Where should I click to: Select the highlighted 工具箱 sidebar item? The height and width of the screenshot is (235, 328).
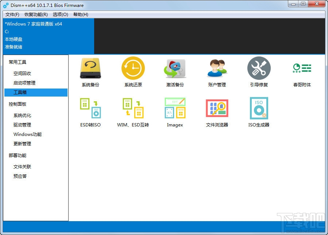point(36,92)
